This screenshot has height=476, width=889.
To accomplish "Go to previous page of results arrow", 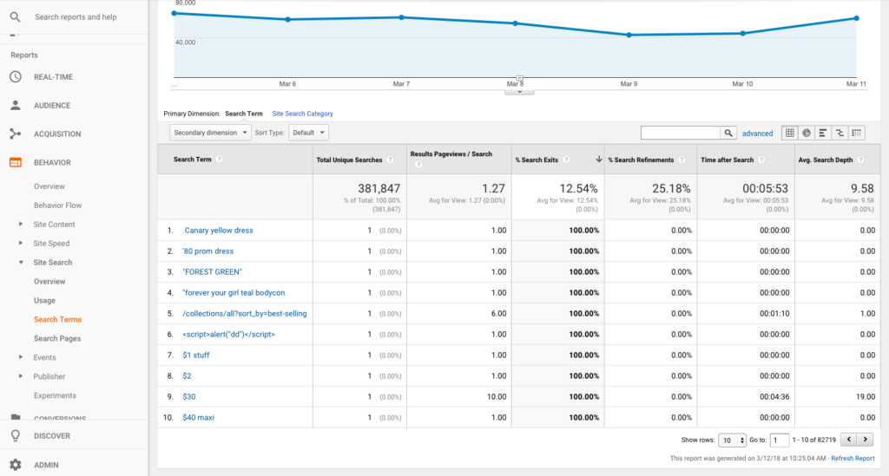I will (849, 440).
